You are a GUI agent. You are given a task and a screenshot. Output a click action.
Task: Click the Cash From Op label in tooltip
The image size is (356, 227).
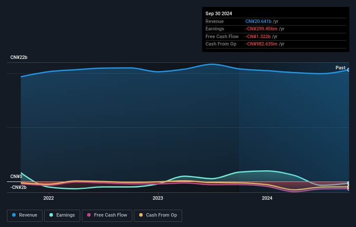(221, 44)
